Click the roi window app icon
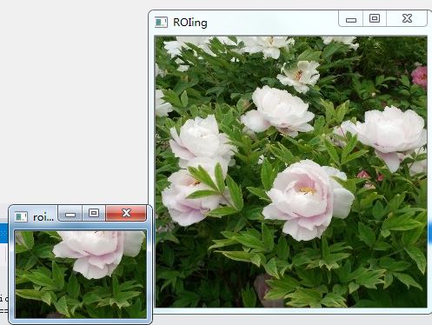Image resolution: width=432 pixels, height=325 pixels. [x=21, y=216]
